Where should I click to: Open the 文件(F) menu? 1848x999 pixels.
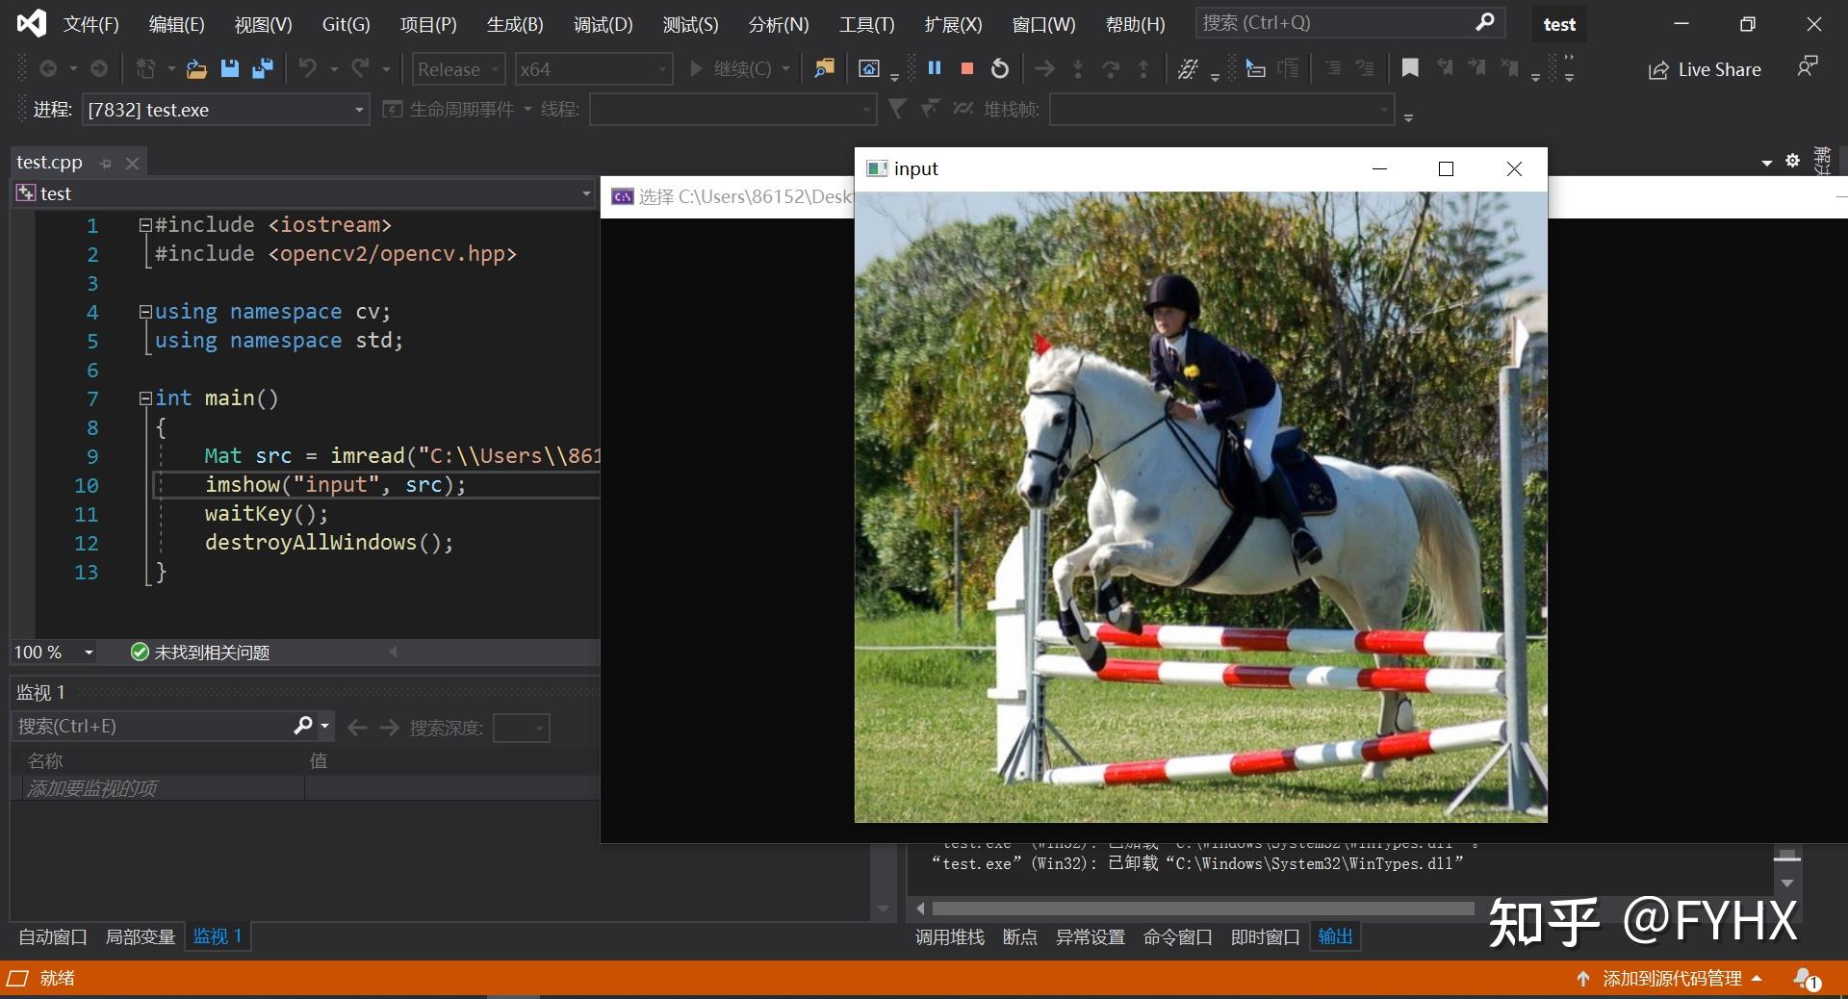[91, 24]
